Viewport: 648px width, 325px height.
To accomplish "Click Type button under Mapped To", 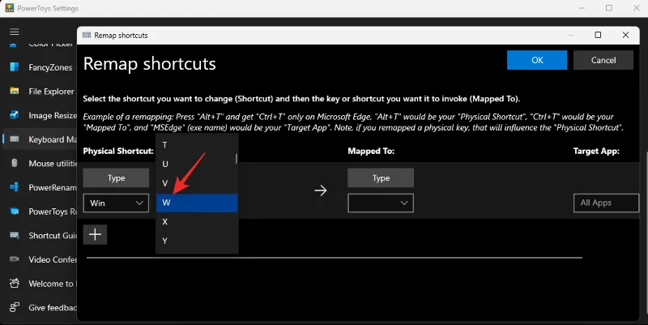I will [381, 177].
